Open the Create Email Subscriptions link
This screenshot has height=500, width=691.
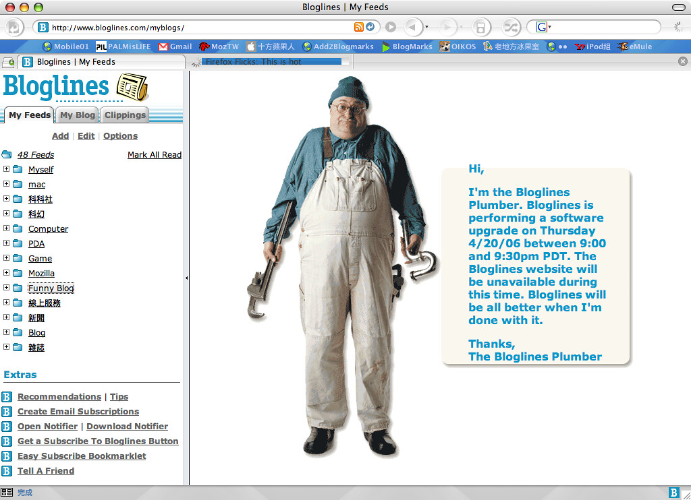(78, 412)
